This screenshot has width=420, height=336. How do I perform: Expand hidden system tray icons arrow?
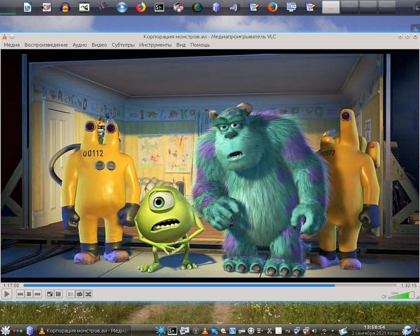(333, 331)
